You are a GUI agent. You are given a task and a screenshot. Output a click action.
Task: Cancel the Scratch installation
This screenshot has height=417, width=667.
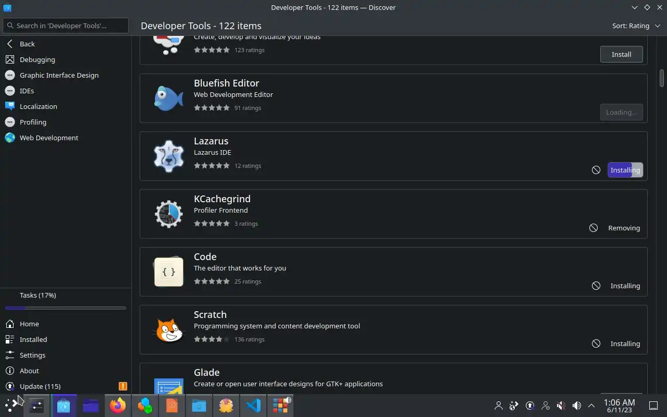[x=596, y=344]
